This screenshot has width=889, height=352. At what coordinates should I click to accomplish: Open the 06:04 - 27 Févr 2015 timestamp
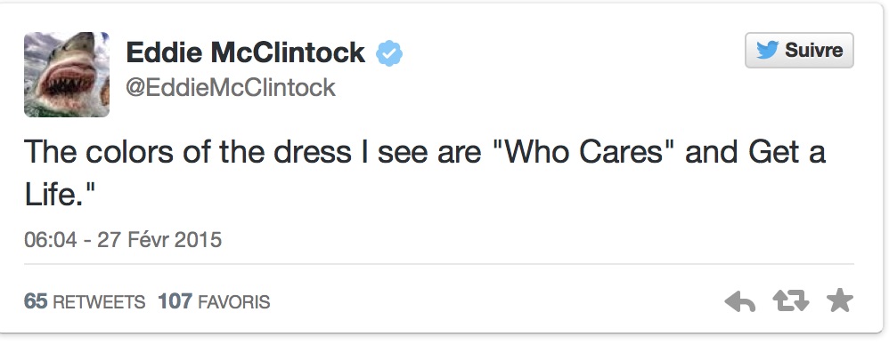pos(122,239)
